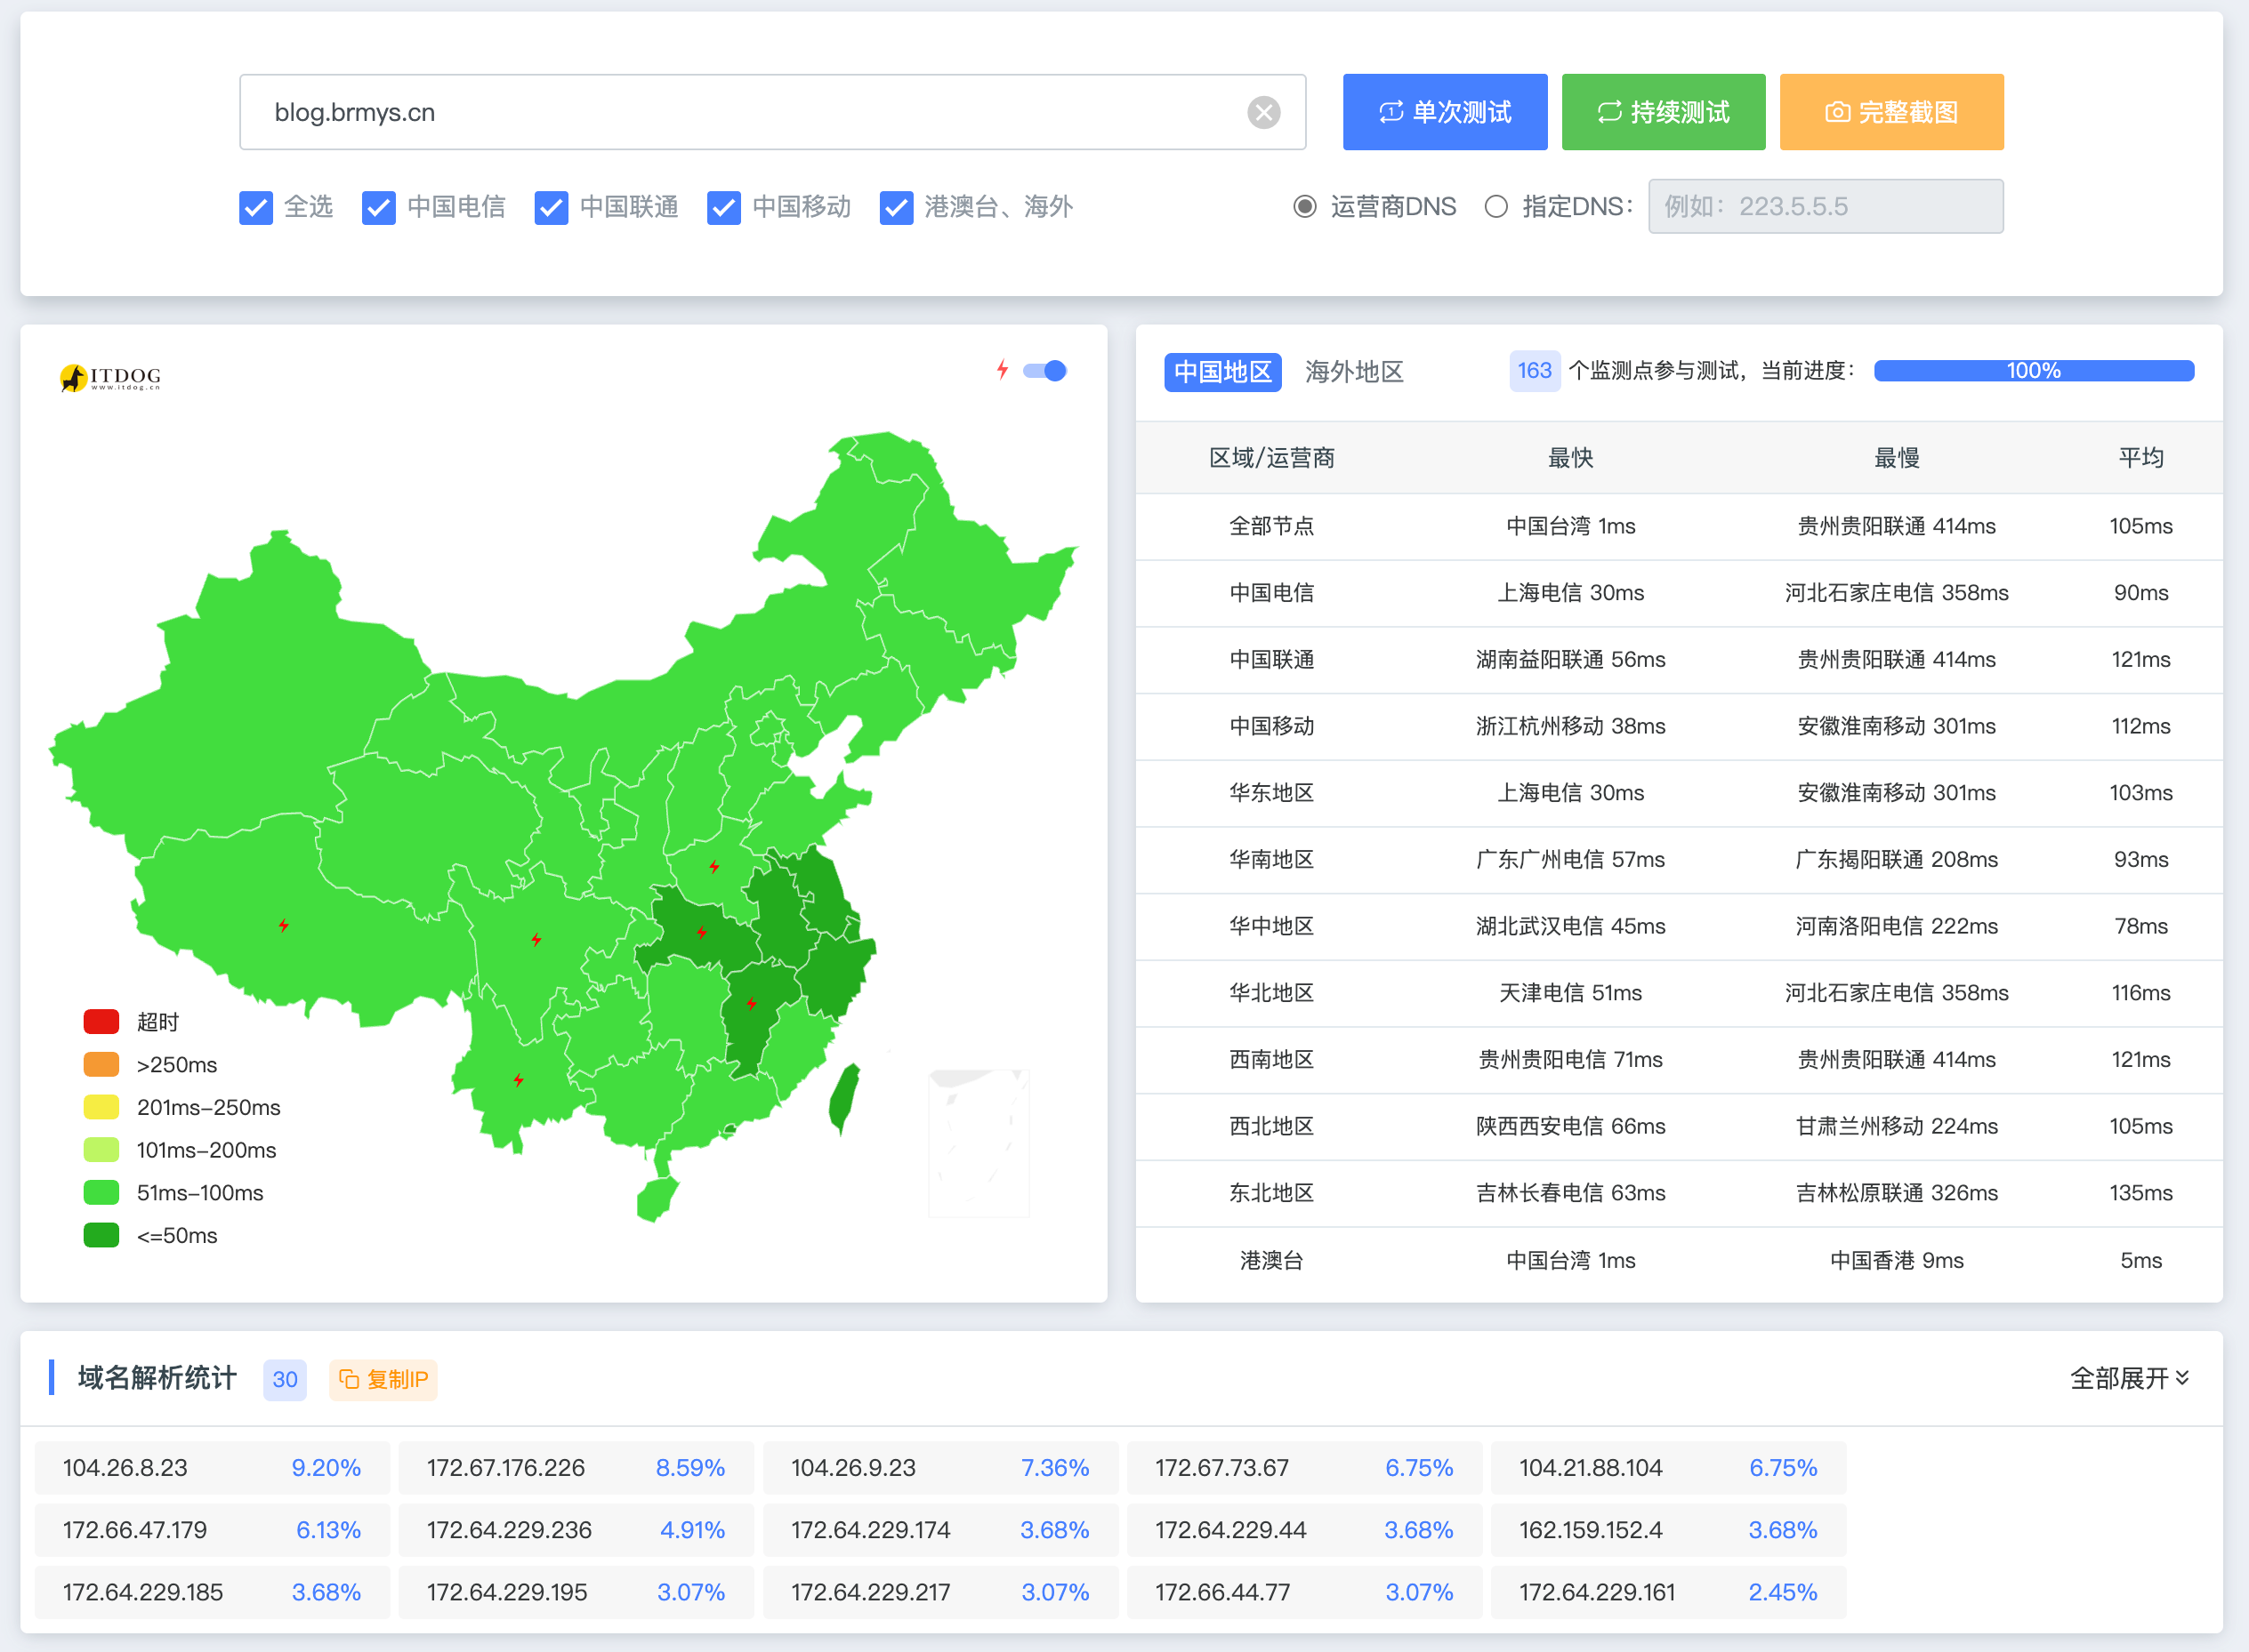This screenshot has width=2249, height=1652.
Task: Click the red lightning icon beside the map toggle
Action: click(1002, 370)
